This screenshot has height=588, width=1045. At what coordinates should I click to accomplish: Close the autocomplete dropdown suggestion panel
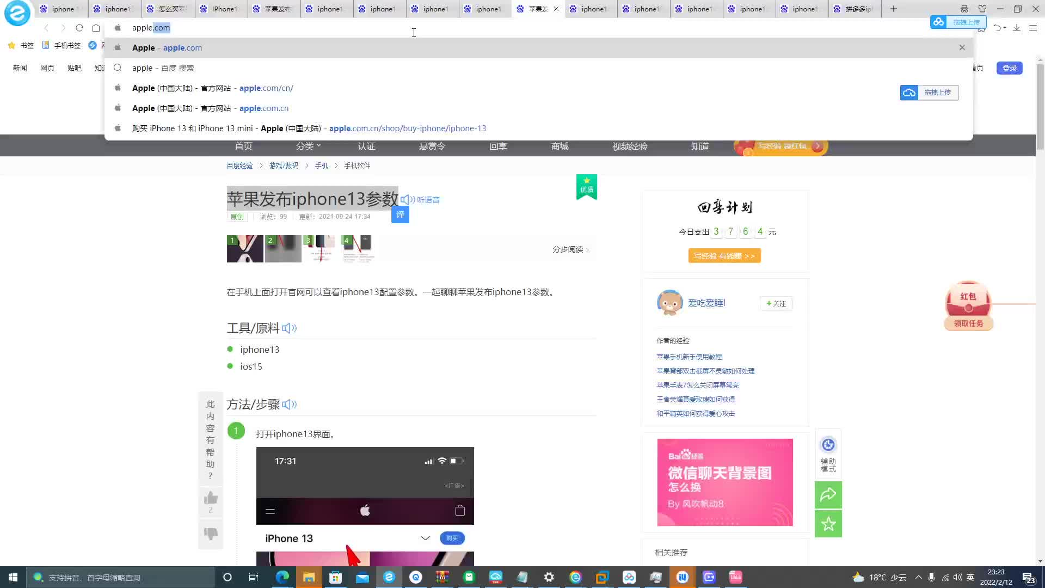962,47
